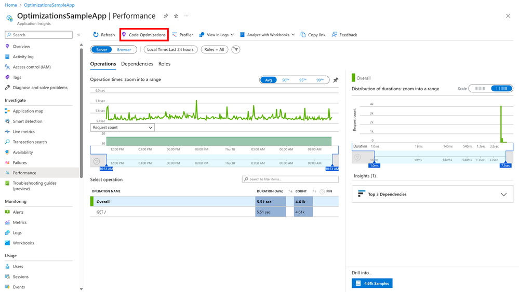This screenshot has width=519, height=292.
Task: Switch to Browser view
Action: point(124,50)
